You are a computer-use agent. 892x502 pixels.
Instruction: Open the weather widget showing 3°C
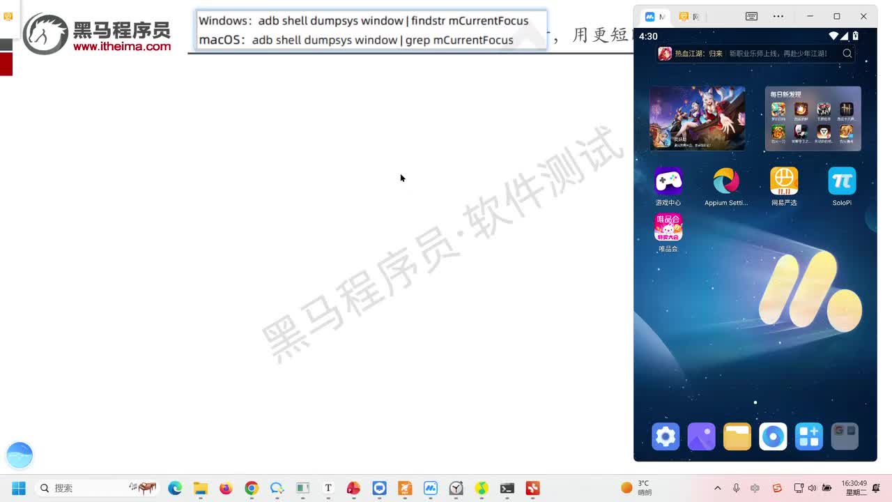point(636,487)
